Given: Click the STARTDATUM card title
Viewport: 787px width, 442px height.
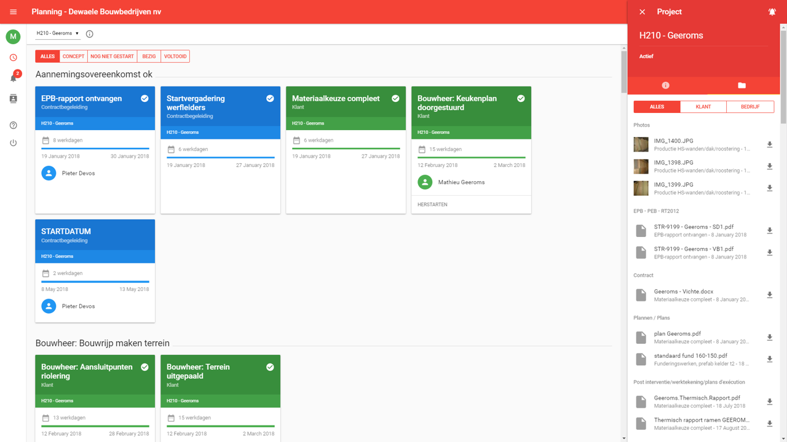Looking at the screenshot, I should coord(66,231).
